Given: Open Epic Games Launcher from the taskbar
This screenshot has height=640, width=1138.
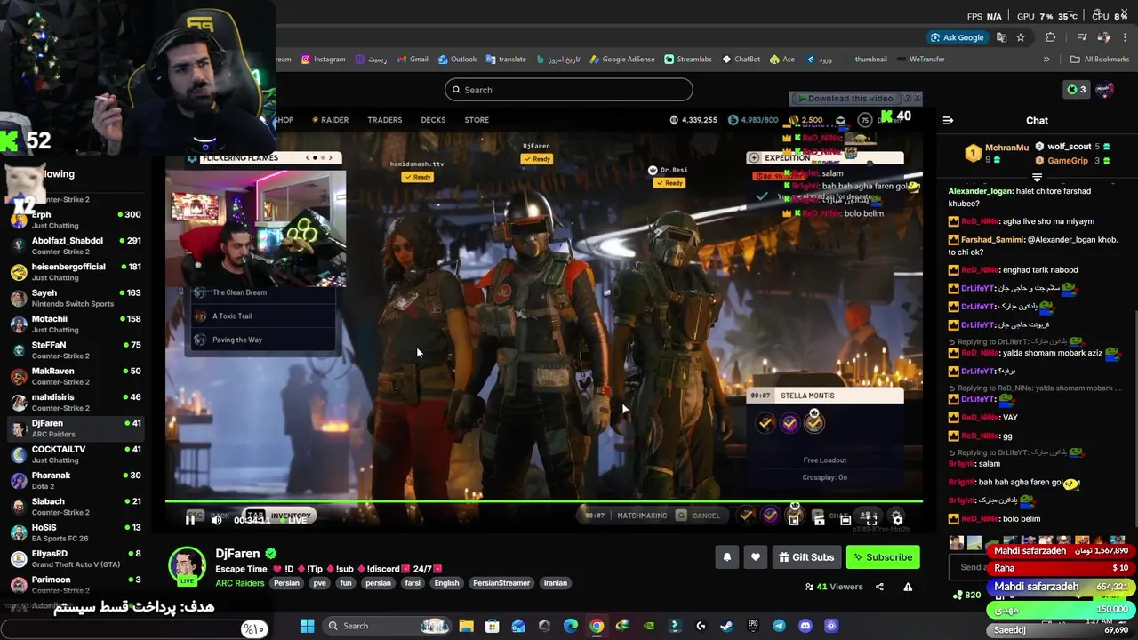Looking at the screenshot, I should click(x=753, y=626).
